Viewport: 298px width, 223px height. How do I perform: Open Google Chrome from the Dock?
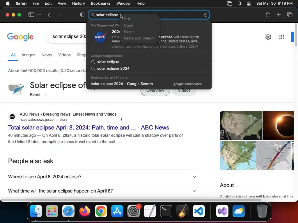(x=101, y=211)
